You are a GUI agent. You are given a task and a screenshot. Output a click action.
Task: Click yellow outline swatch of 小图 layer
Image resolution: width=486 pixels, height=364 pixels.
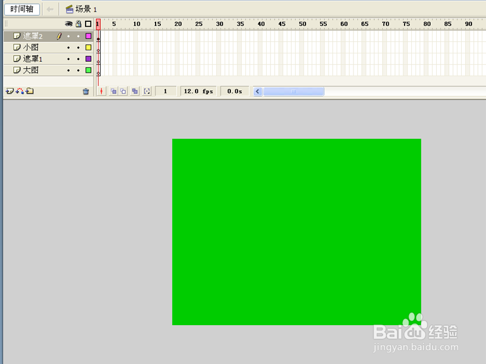click(x=88, y=47)
